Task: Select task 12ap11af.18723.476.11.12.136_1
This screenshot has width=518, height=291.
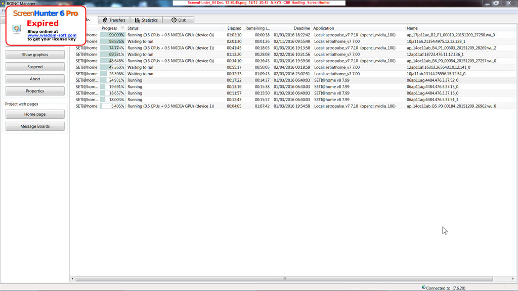Action: (x=435, y=55)
